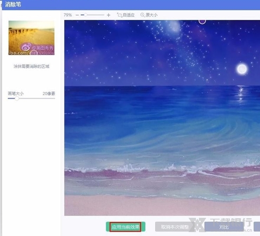Click the 原大小 text label

[152, 15]
